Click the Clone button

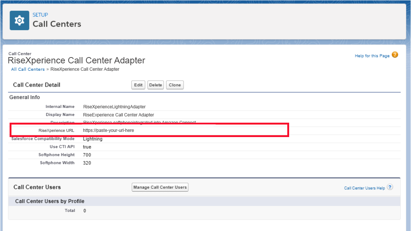point(175,85)
